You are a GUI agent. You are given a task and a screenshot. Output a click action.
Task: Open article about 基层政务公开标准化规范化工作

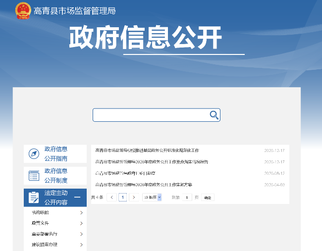click(147, 150)
